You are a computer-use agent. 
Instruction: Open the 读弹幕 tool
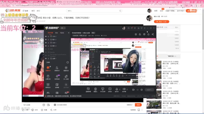point(57,86)
